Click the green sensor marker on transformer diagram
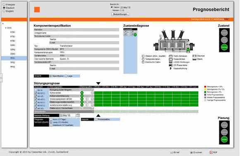The width and height of the screenshot is (240, 156). (x=188, y=50)
